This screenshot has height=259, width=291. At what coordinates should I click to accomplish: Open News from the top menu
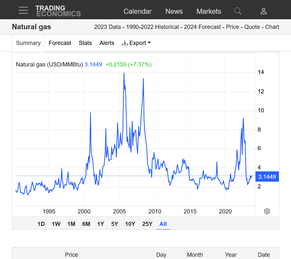(x=174, y=11)
